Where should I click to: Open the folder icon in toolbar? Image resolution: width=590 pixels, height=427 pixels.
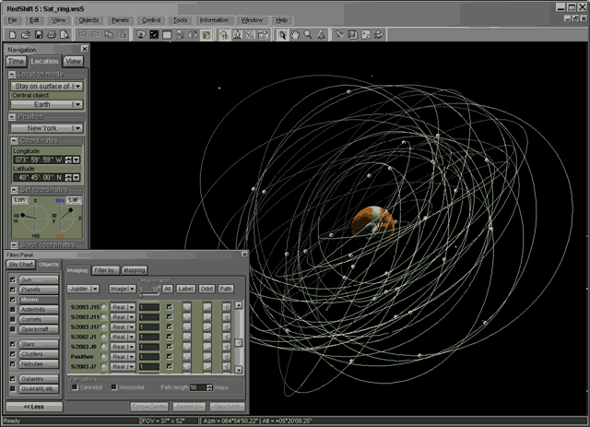click(25, 35)
